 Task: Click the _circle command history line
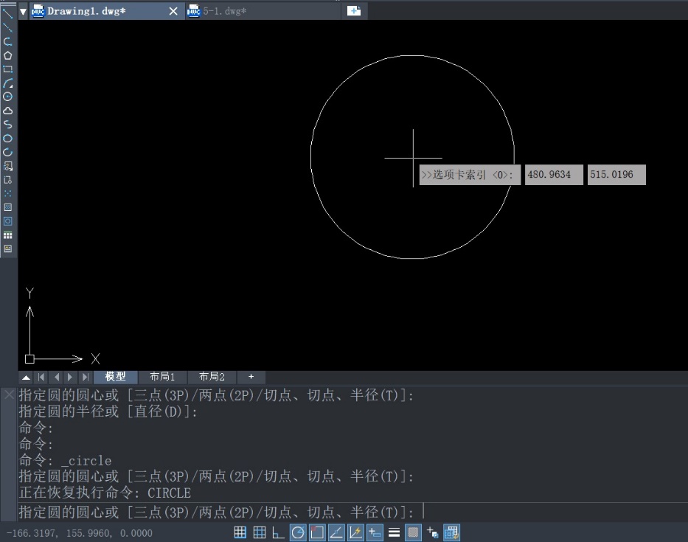[x=65, y=460]
